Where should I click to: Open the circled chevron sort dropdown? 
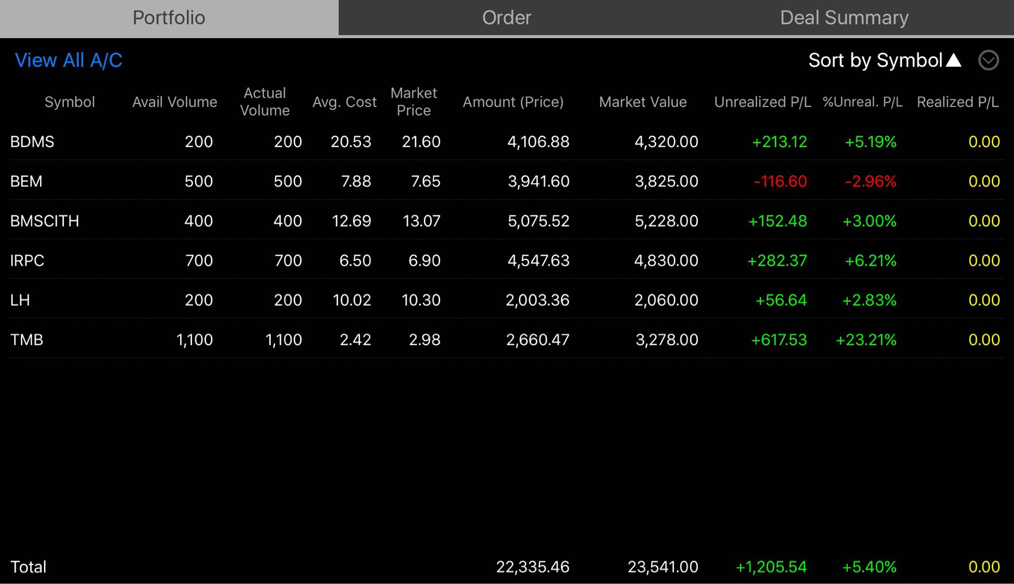[988, 60]
